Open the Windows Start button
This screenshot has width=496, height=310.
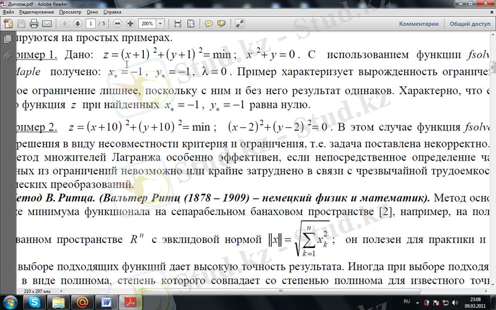click(11, 303)
